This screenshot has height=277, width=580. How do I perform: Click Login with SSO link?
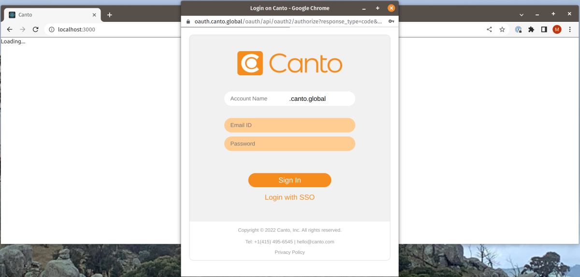[x=290, y=197]
